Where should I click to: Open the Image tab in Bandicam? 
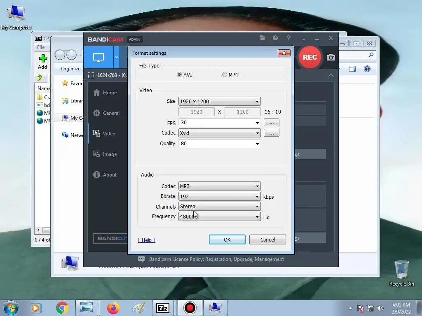[x=105, y=154]
